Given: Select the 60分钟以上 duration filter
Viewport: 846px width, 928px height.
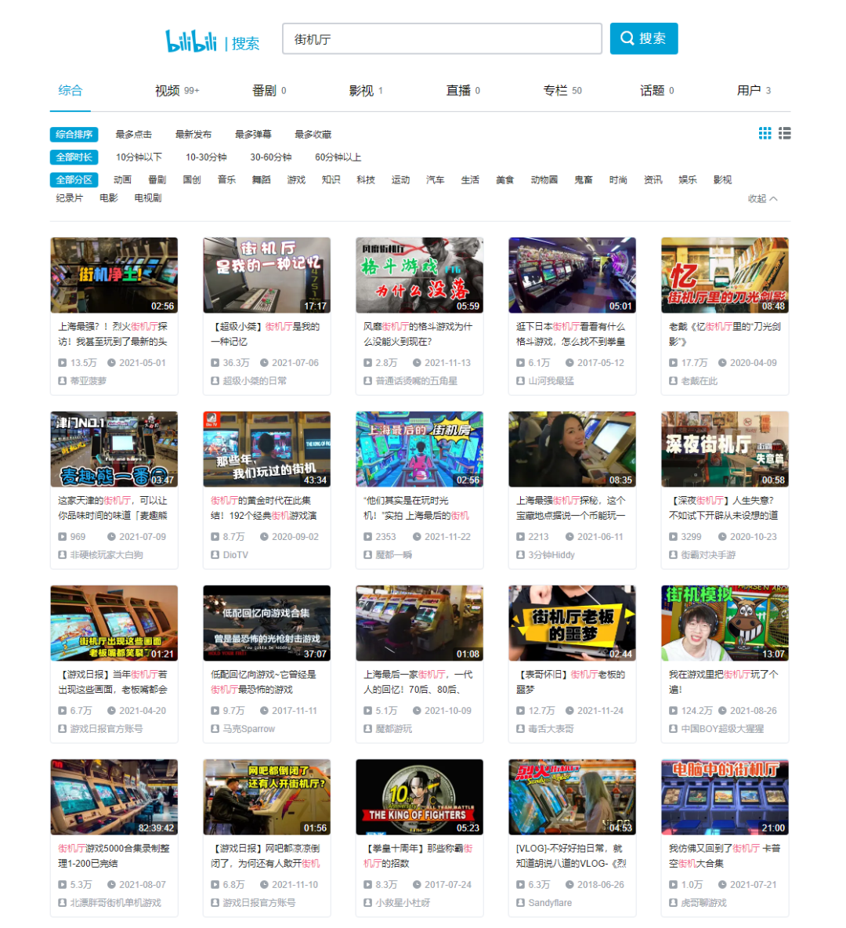Looking at the screenshot, I should [338, 157].
